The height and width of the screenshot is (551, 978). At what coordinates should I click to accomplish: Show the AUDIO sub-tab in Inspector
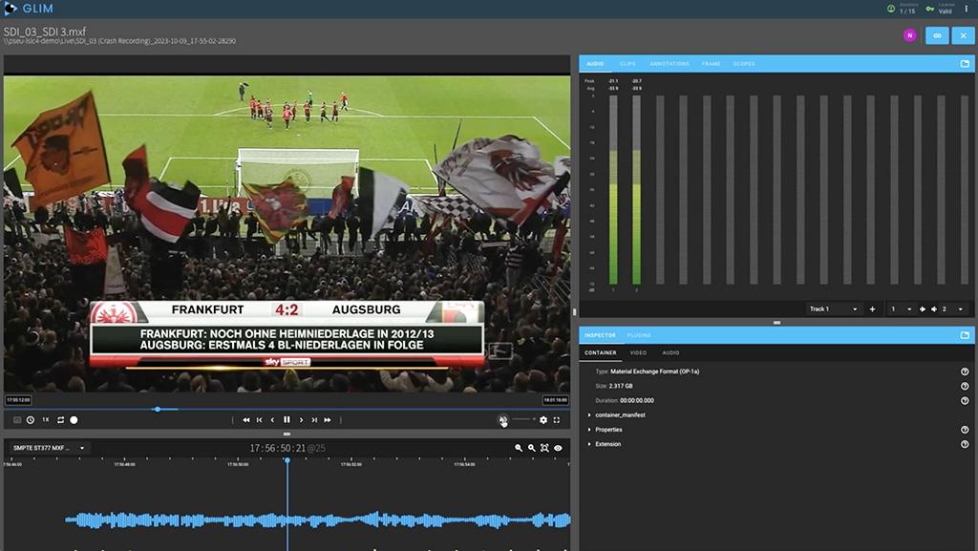point(670,352)
